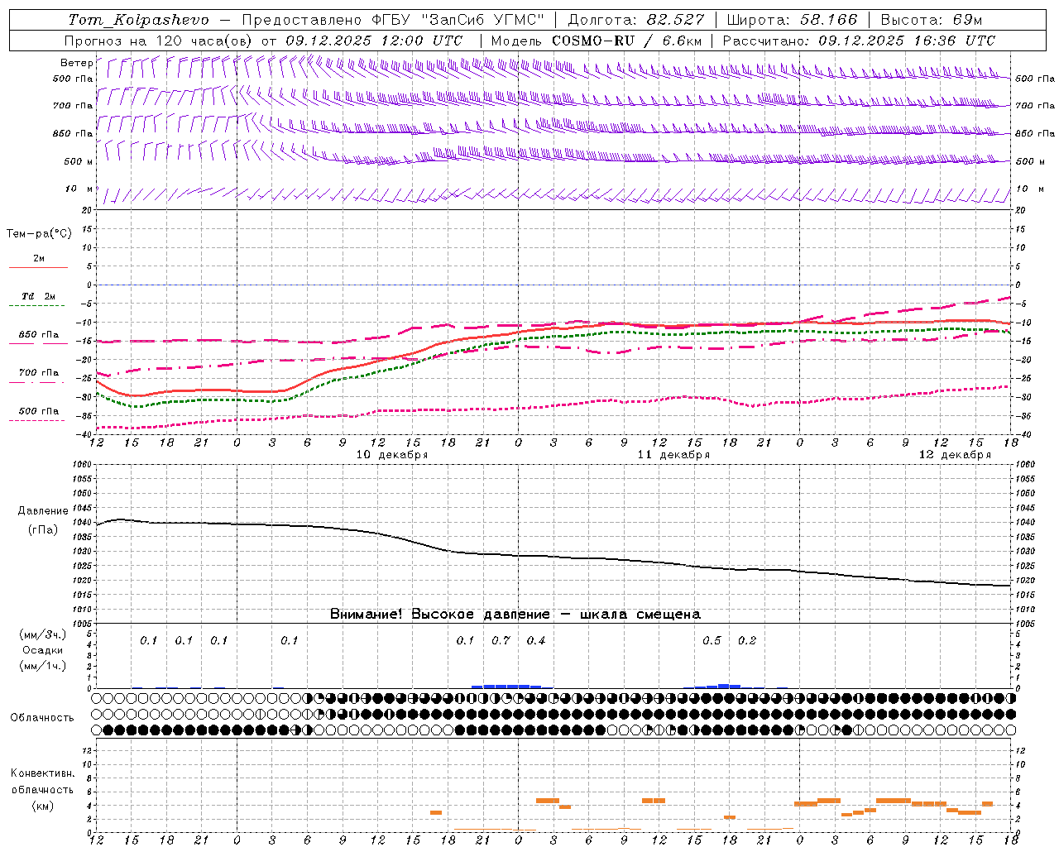Select the 'Предоставлено ФГБУ "ЗапСиб УГМС"' text
Screen dimensions: 1059x847
pyautogui.click(x=393, y=20)
